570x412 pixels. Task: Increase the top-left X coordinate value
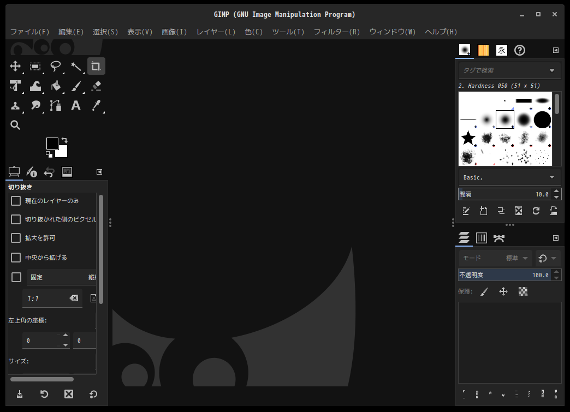[x=66, y=336]
